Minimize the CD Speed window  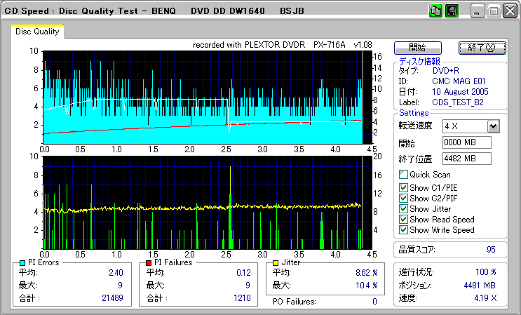478,11
